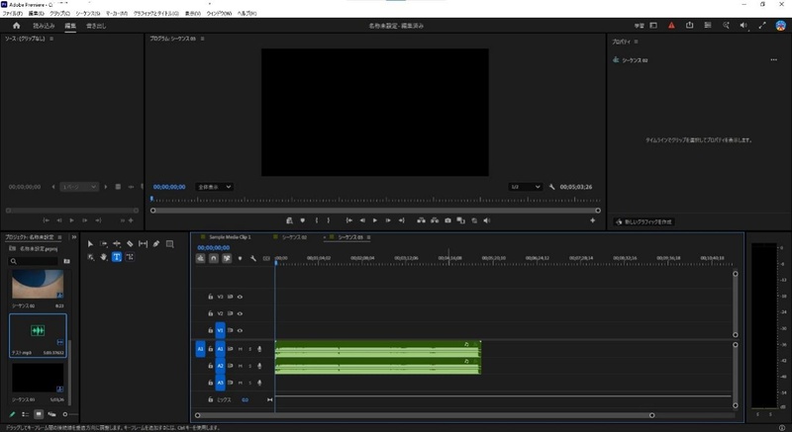Open the Project panel menu
The image size is (792, 432).
pos(59,237)
